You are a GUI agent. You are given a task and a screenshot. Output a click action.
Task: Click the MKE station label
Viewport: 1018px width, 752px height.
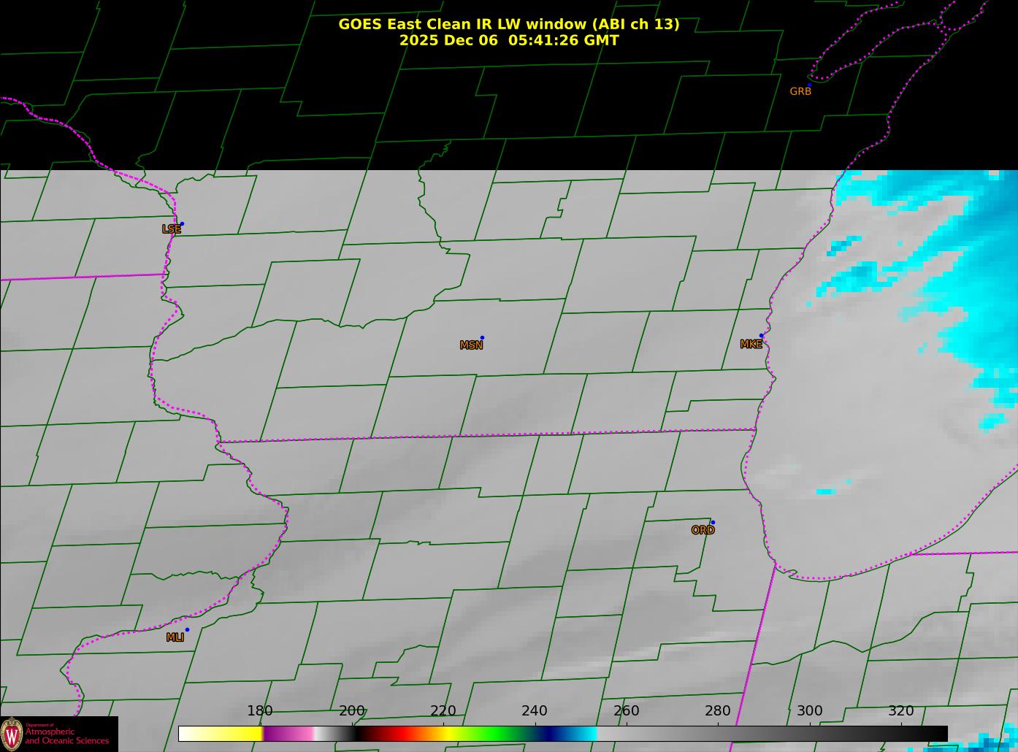point(751,345)
